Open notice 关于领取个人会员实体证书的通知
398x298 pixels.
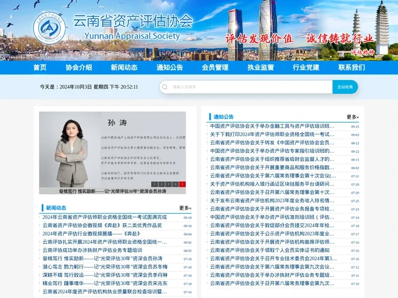point(270,250)
